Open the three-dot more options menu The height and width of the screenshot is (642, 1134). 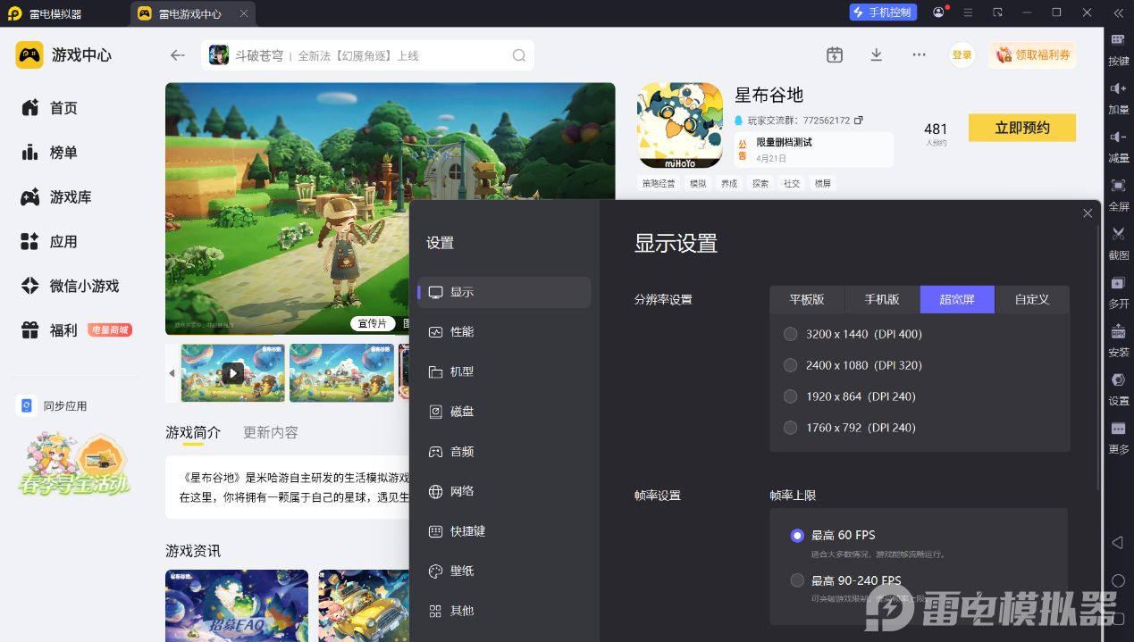click(x=919, y=55)
